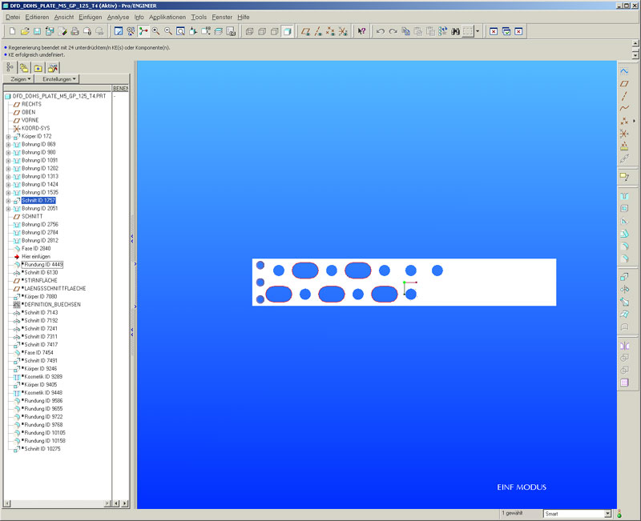The image size is (641, 521).
Task: Click the model tree scroll left arrow
Action: tap(7, 503)
